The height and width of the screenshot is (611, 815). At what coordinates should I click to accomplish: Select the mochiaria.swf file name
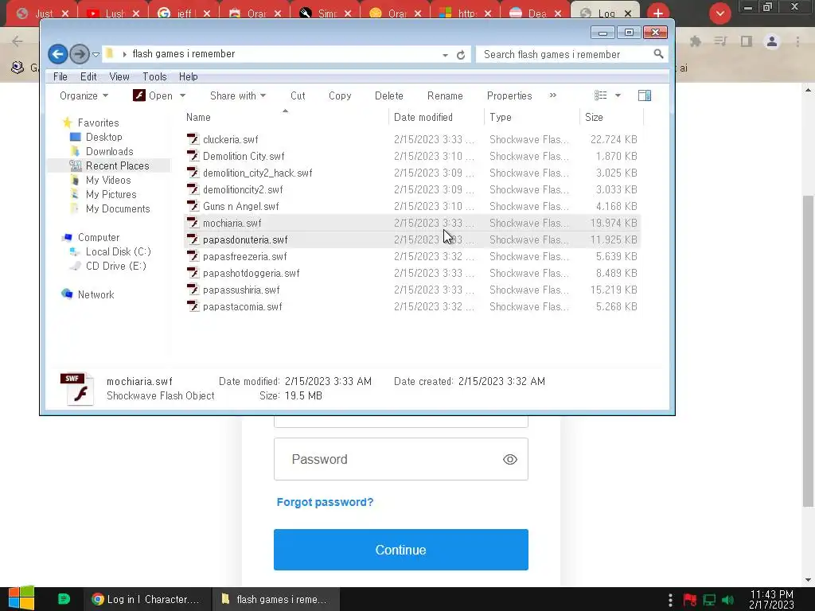232,224
